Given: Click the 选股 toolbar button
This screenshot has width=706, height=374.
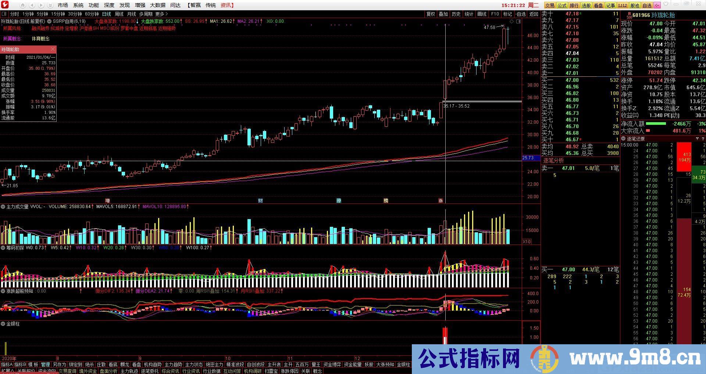Looking at the screenshot, I should [x=586, y=6].
